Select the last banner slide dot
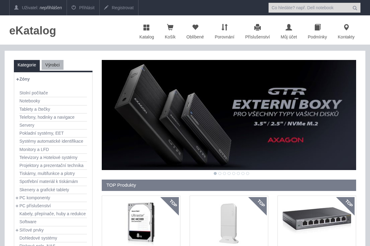The width and height of the screenshot is (370, 246). [x=248, y=173]
